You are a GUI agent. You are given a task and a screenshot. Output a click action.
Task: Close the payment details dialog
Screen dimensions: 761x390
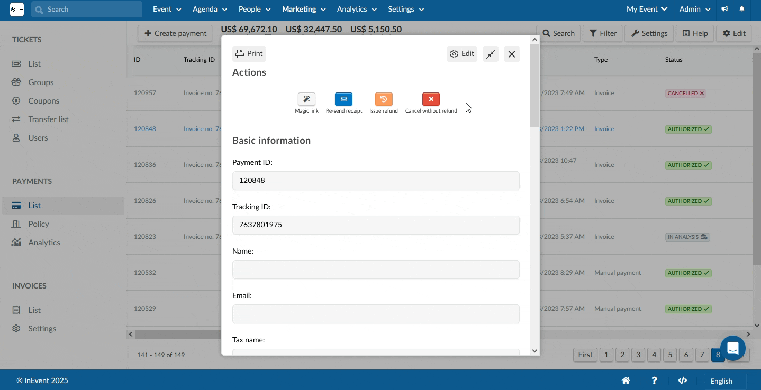[x=512, y=54]
